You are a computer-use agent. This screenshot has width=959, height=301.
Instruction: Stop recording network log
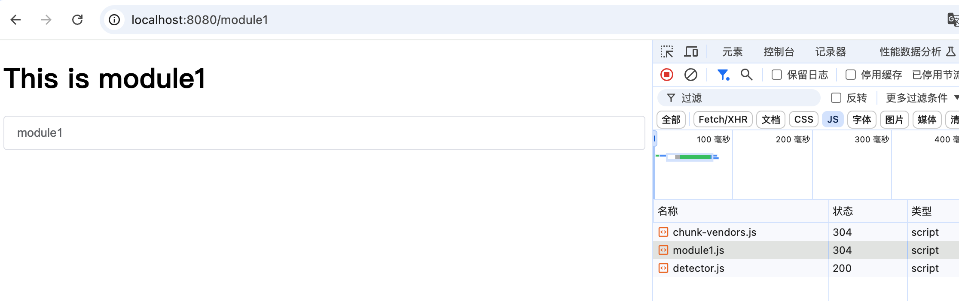[x=667, y=75]
